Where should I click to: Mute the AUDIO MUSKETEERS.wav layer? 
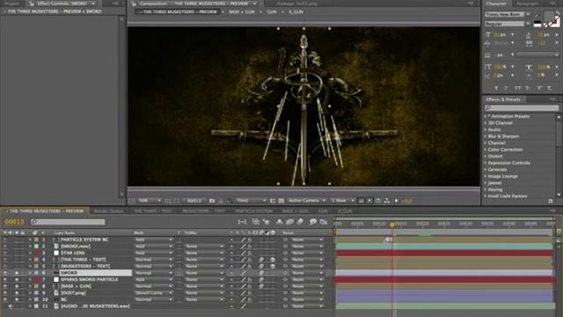coord(11,306)
